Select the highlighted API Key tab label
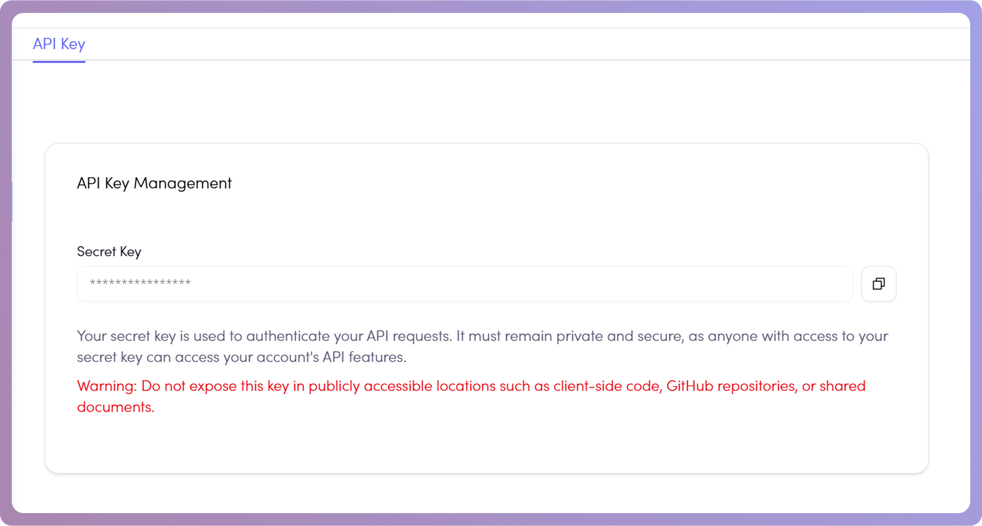982x526 pixels. pos(59,44)
